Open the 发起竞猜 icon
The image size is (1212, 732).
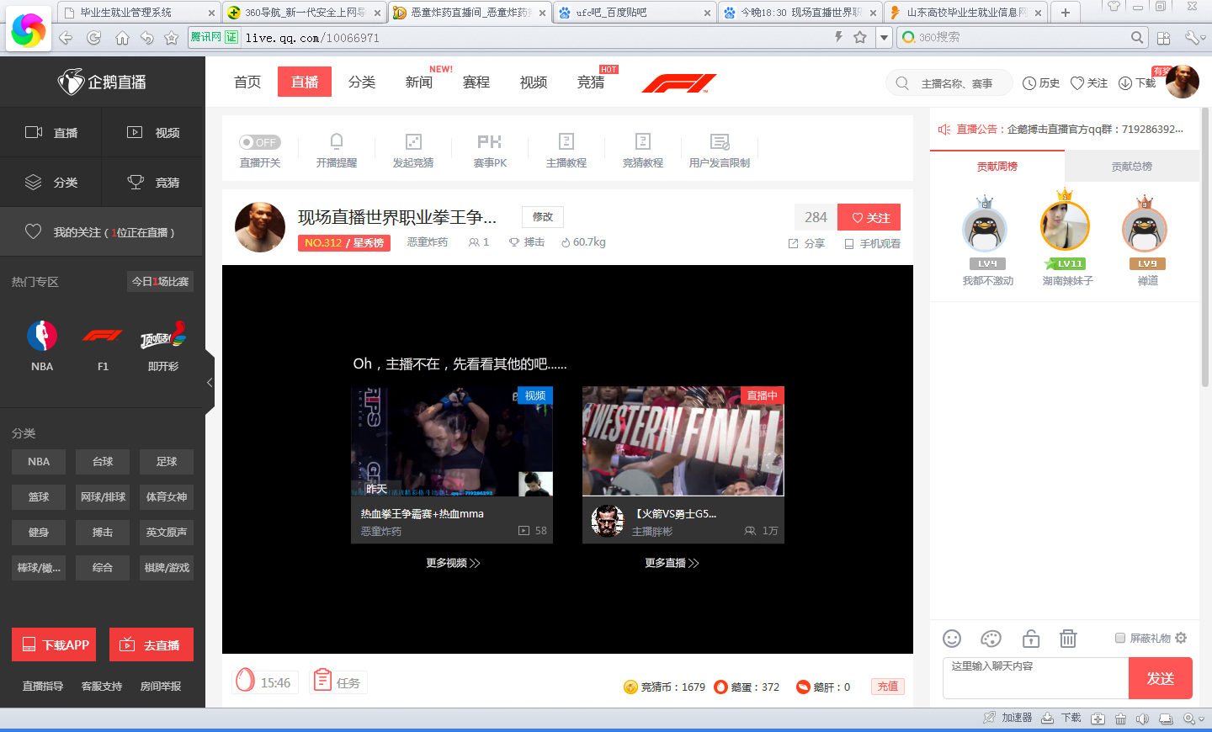point(413,141)
